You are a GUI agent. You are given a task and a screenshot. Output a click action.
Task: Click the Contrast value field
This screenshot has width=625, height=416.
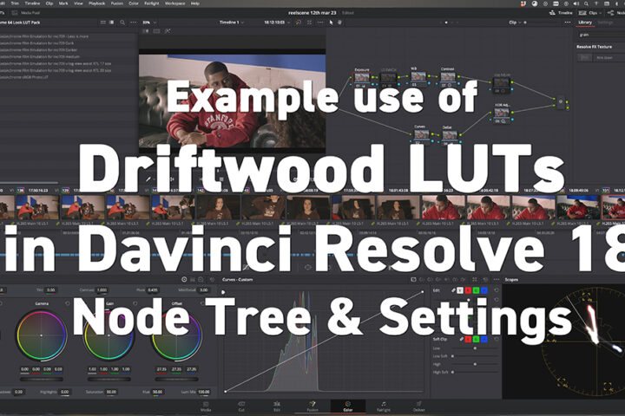(x=102, y=289)
